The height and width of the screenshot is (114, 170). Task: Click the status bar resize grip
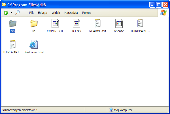point(167,111)
